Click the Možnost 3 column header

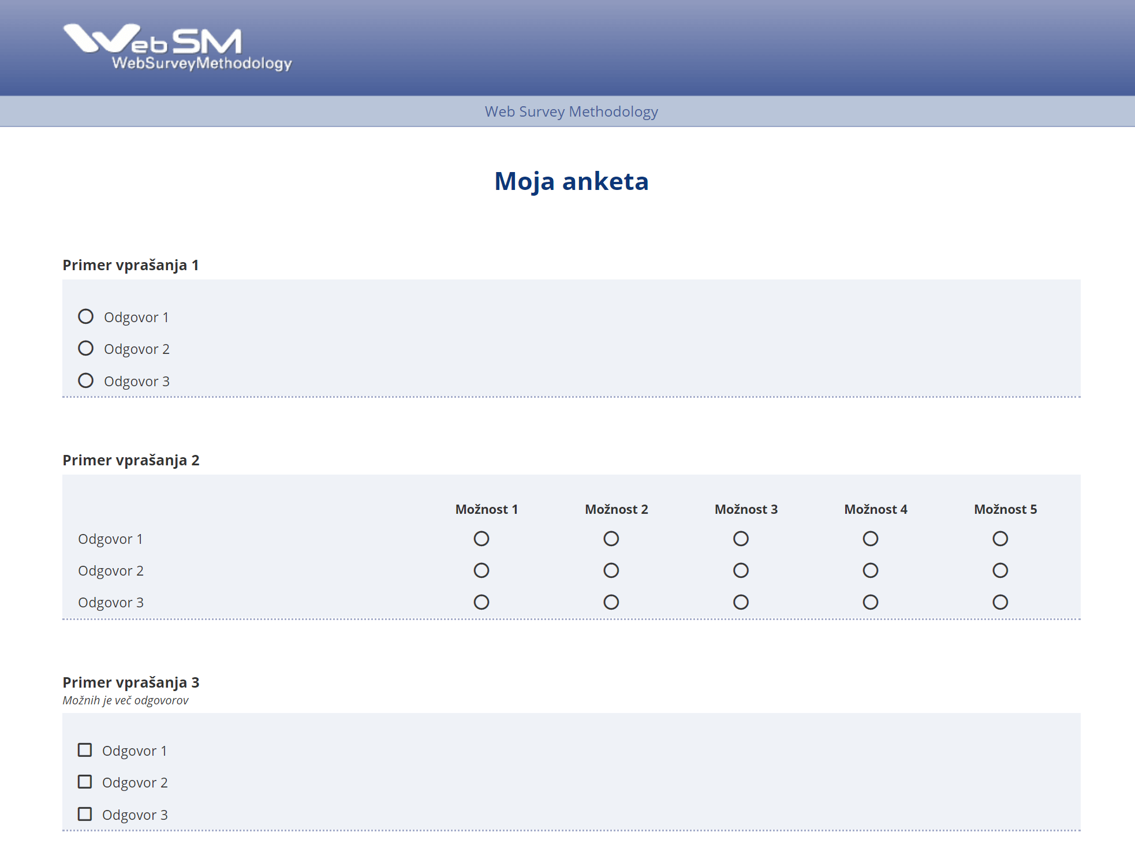click(746, 509)
